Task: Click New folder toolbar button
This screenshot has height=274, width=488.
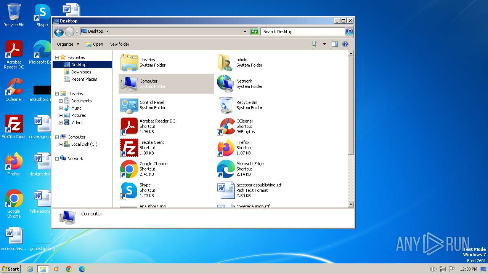Action: coord(119,44)
